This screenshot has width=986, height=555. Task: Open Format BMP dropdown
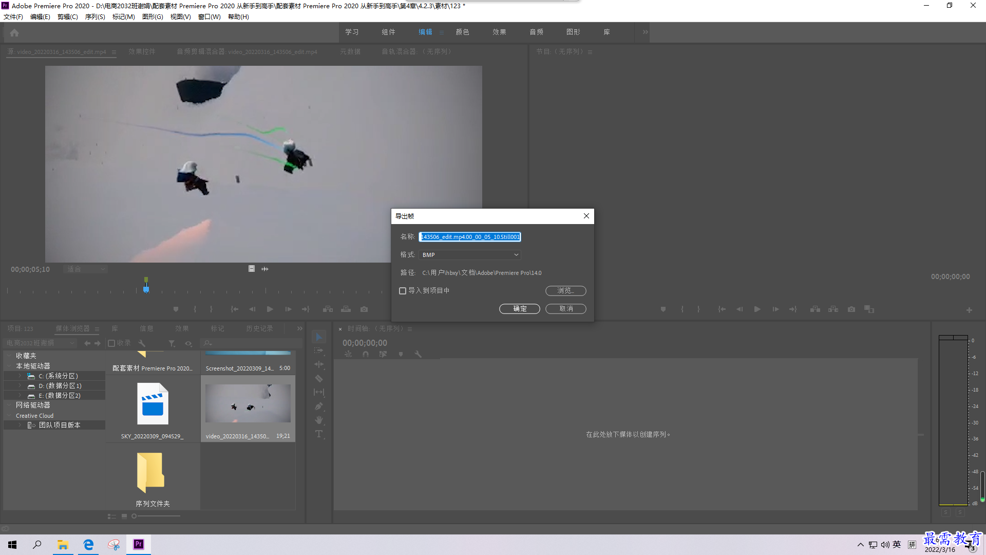(470, 255)
